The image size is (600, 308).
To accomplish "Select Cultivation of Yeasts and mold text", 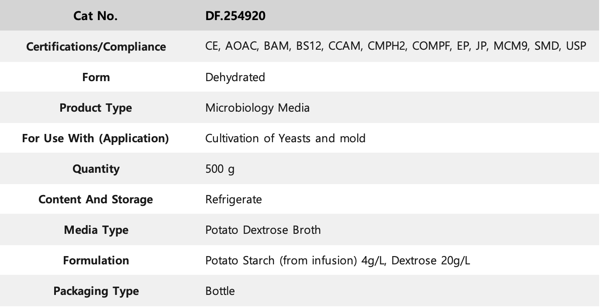I will point(285,138).
